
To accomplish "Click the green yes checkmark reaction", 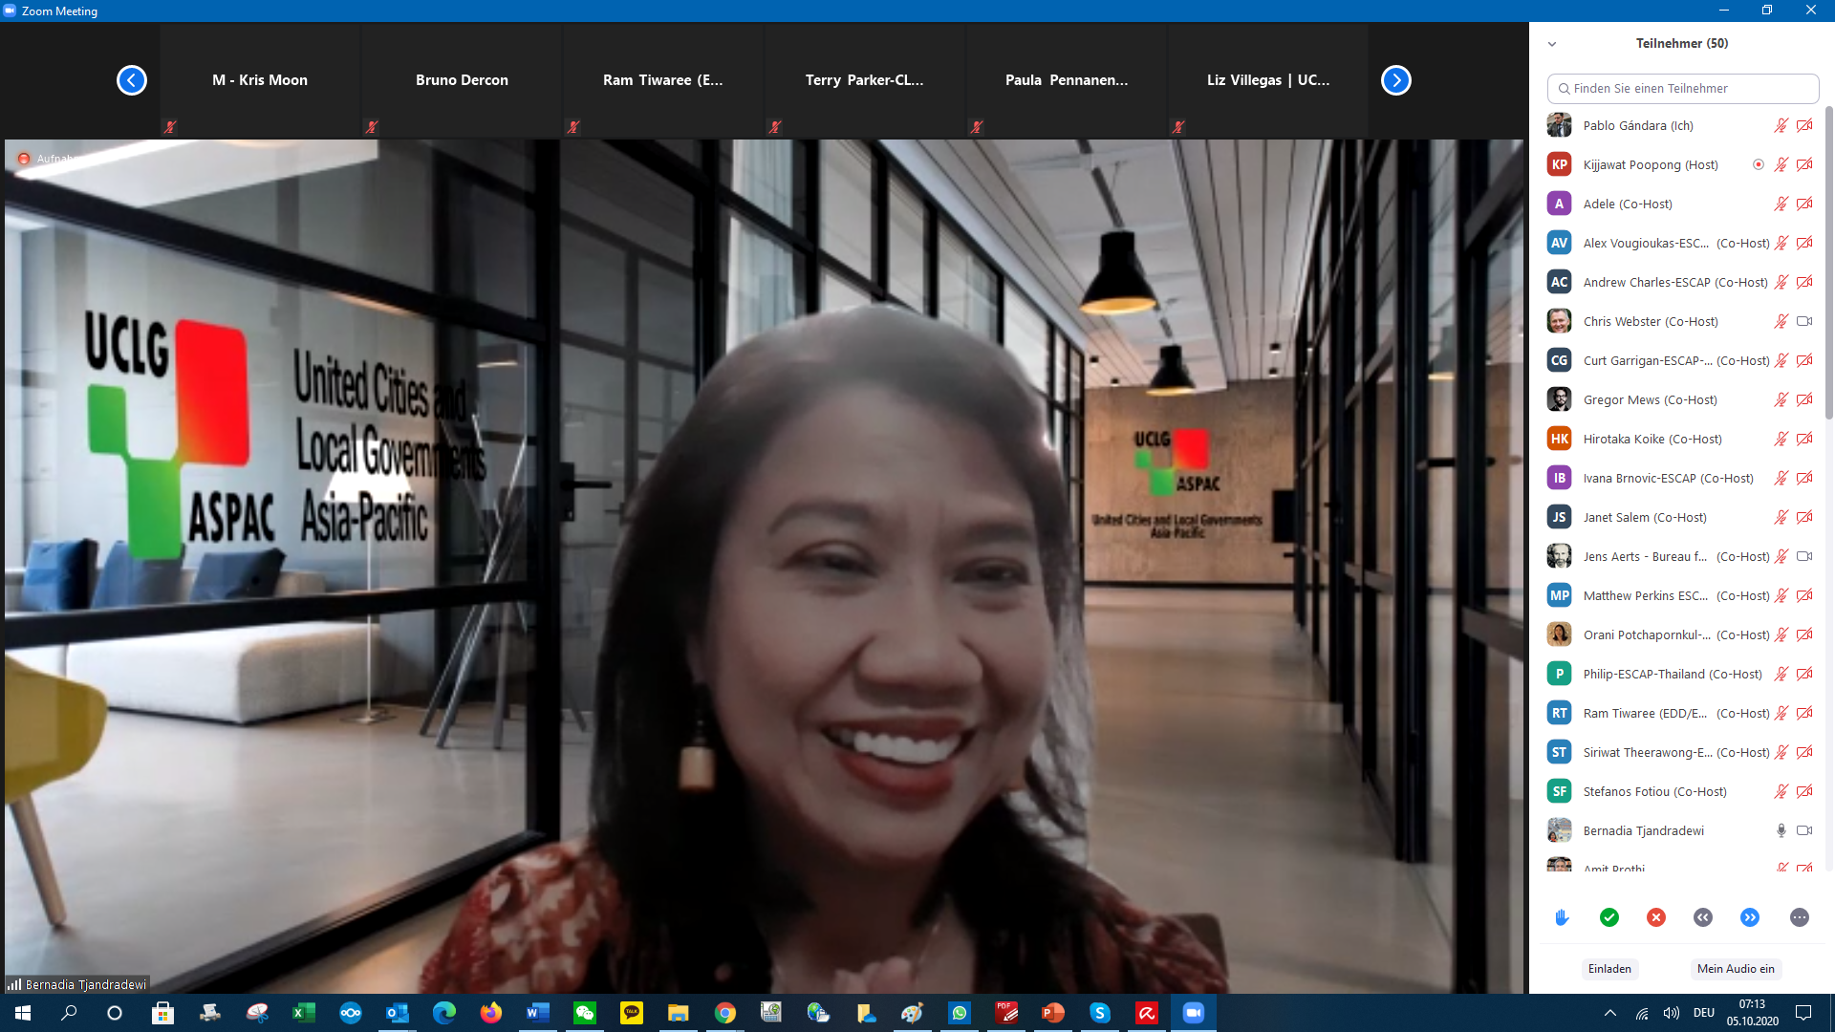I will click(x=1609, y=917).
